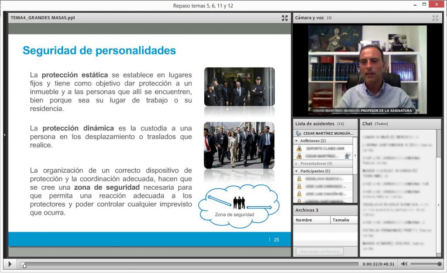Maximize the Cámara y voz pod

pyautogui.click(x=435, y=18)
